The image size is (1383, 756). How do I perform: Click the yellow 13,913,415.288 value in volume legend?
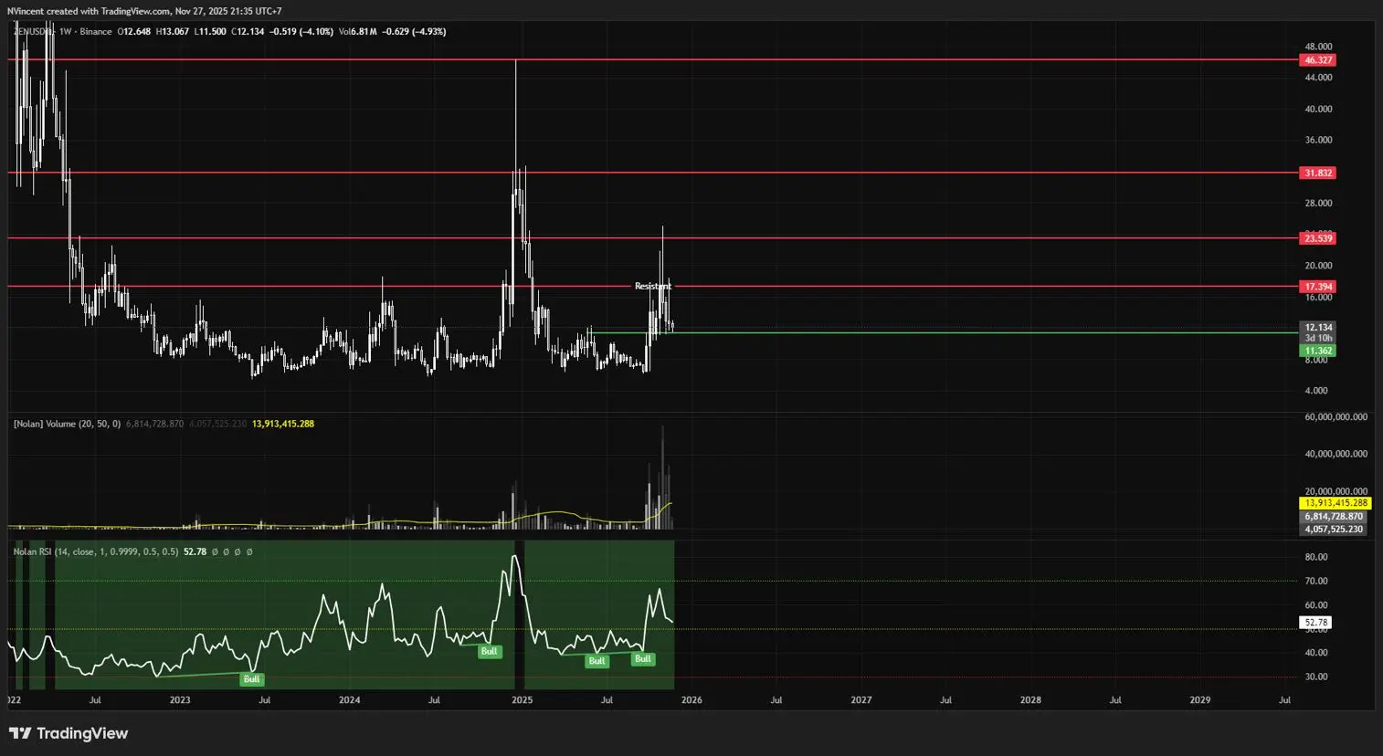click(x=283, y=424)
